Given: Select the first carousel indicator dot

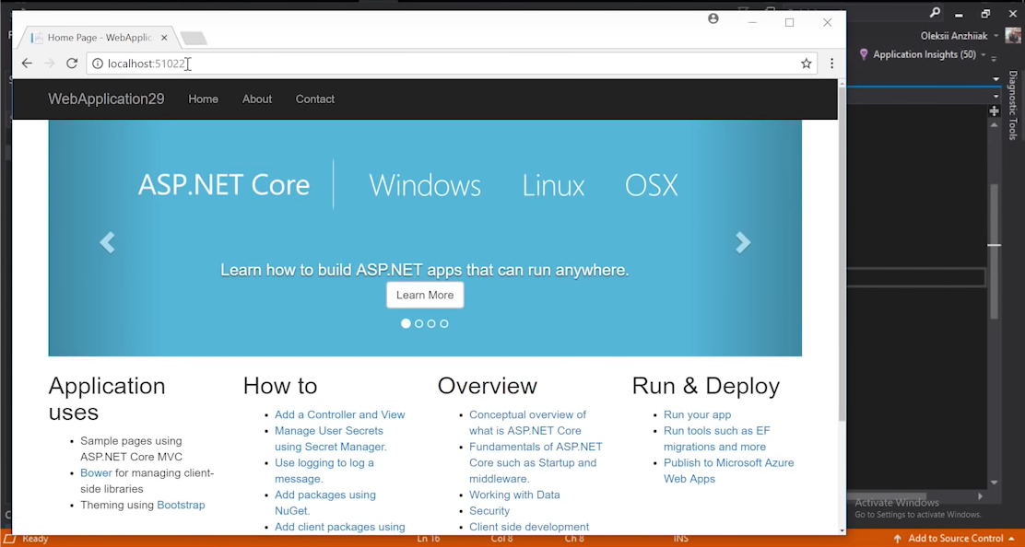Looking at the screenshot, I should pos(406,324).
